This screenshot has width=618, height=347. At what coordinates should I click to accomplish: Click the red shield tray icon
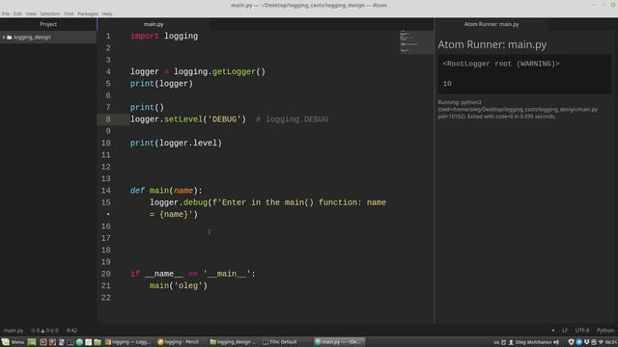[571, 342]
